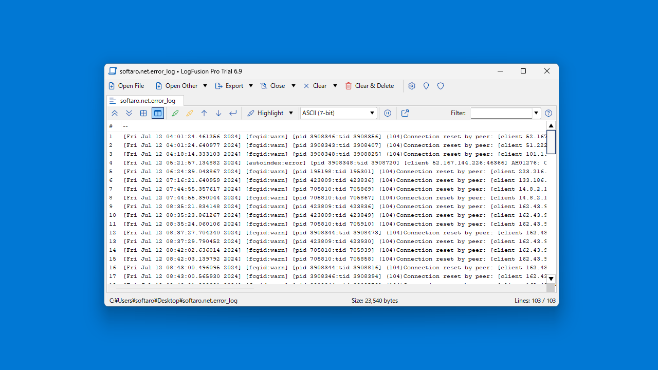
Task: Expand the Clear dropdown arrow
Action: [x=335, y=86]
